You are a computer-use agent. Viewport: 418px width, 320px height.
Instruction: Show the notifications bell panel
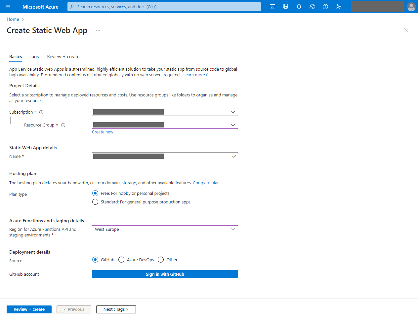coord(299,7)
